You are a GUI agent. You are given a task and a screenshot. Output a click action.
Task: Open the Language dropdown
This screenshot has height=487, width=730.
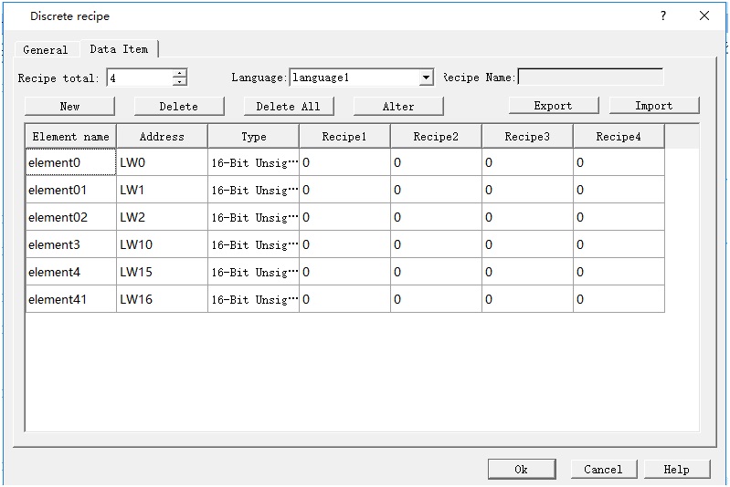426,78
